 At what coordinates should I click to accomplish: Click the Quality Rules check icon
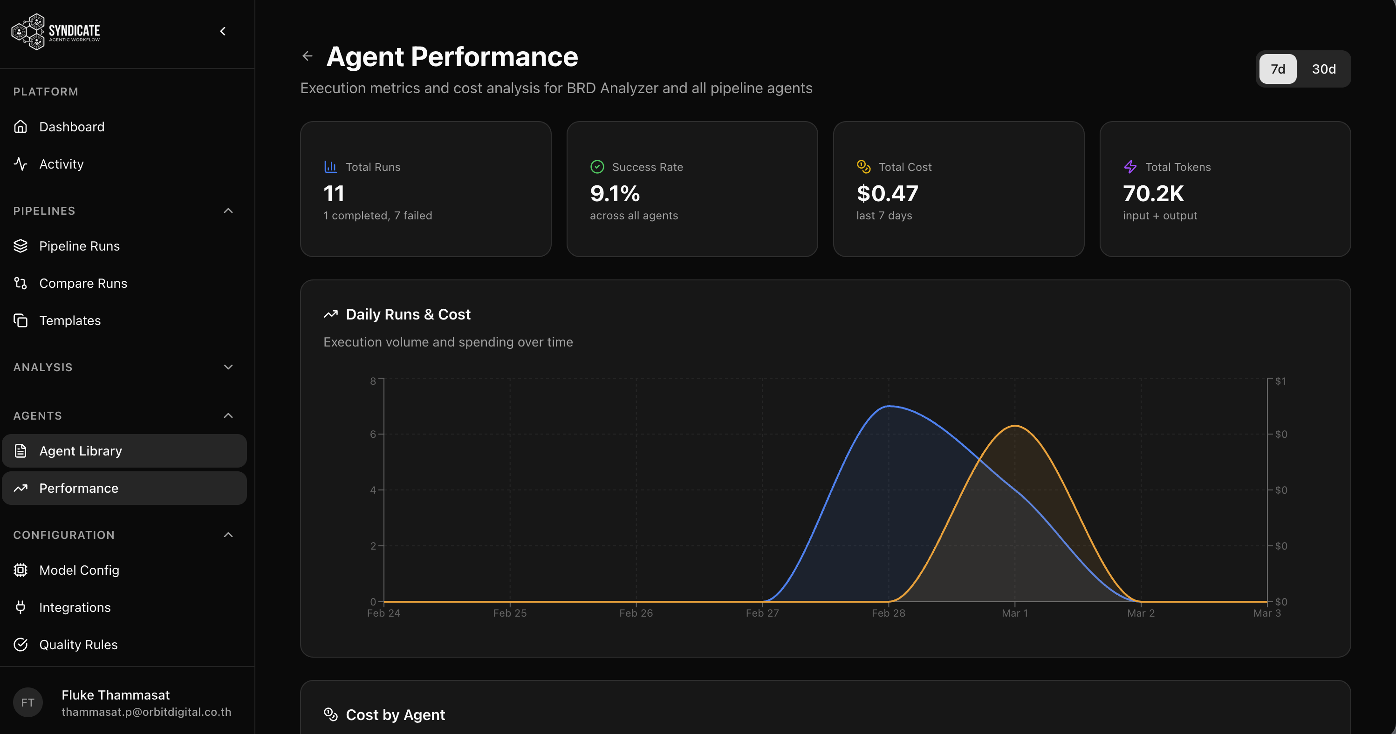point(21,645)
